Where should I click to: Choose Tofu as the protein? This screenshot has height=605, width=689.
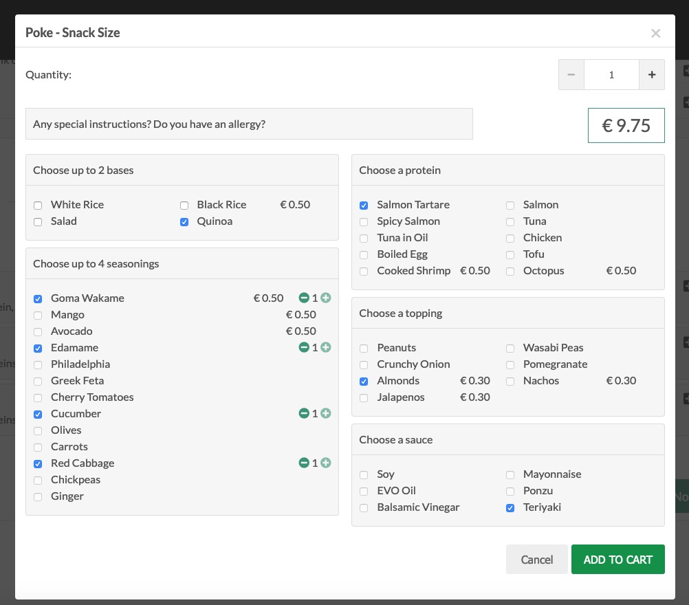pyautogui.click(x=510, y=254)
